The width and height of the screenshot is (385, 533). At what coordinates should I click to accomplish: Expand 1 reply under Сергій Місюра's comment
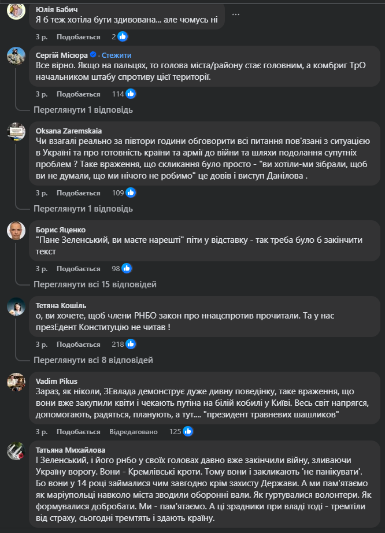click(83, 110)
